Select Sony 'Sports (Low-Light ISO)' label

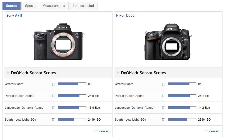tap(20, 120)
